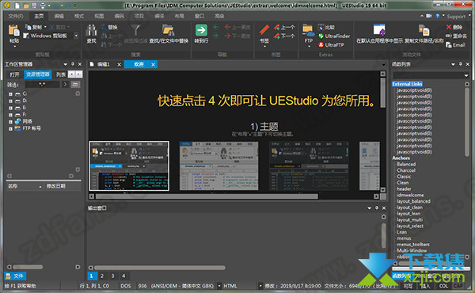Pin the function list panel

click(x=461, y=64)
